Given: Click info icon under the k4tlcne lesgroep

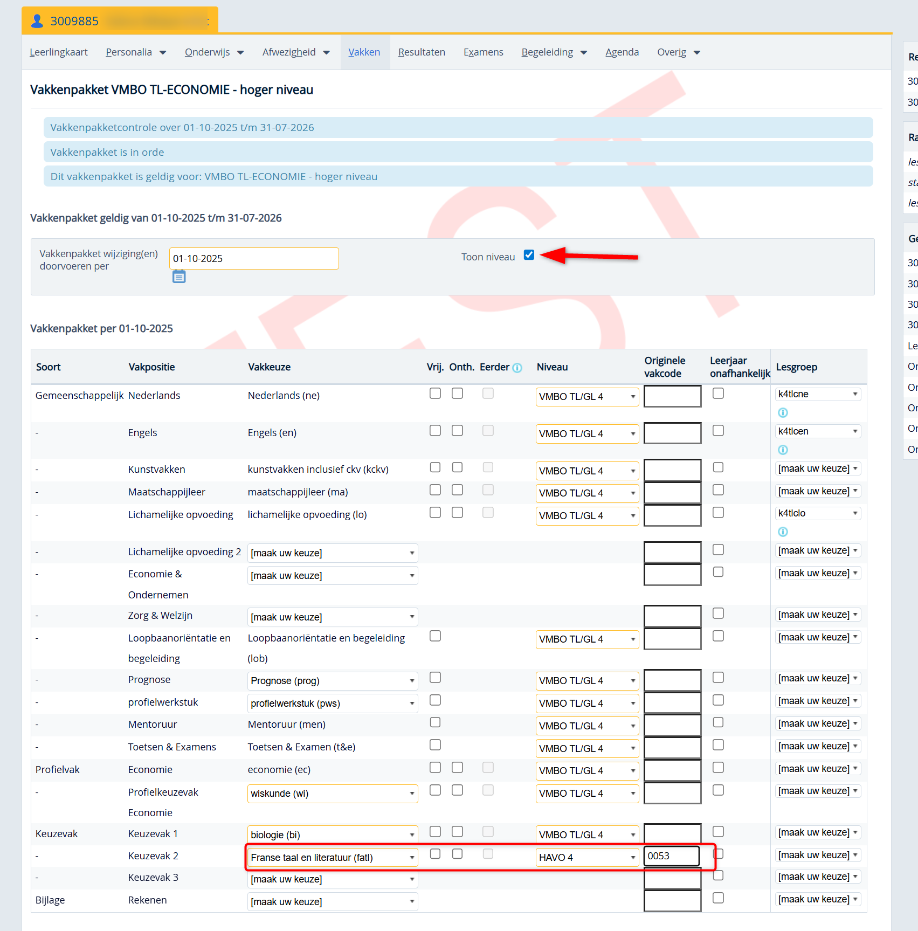Looking at the screenshot, I should [783, 412].
